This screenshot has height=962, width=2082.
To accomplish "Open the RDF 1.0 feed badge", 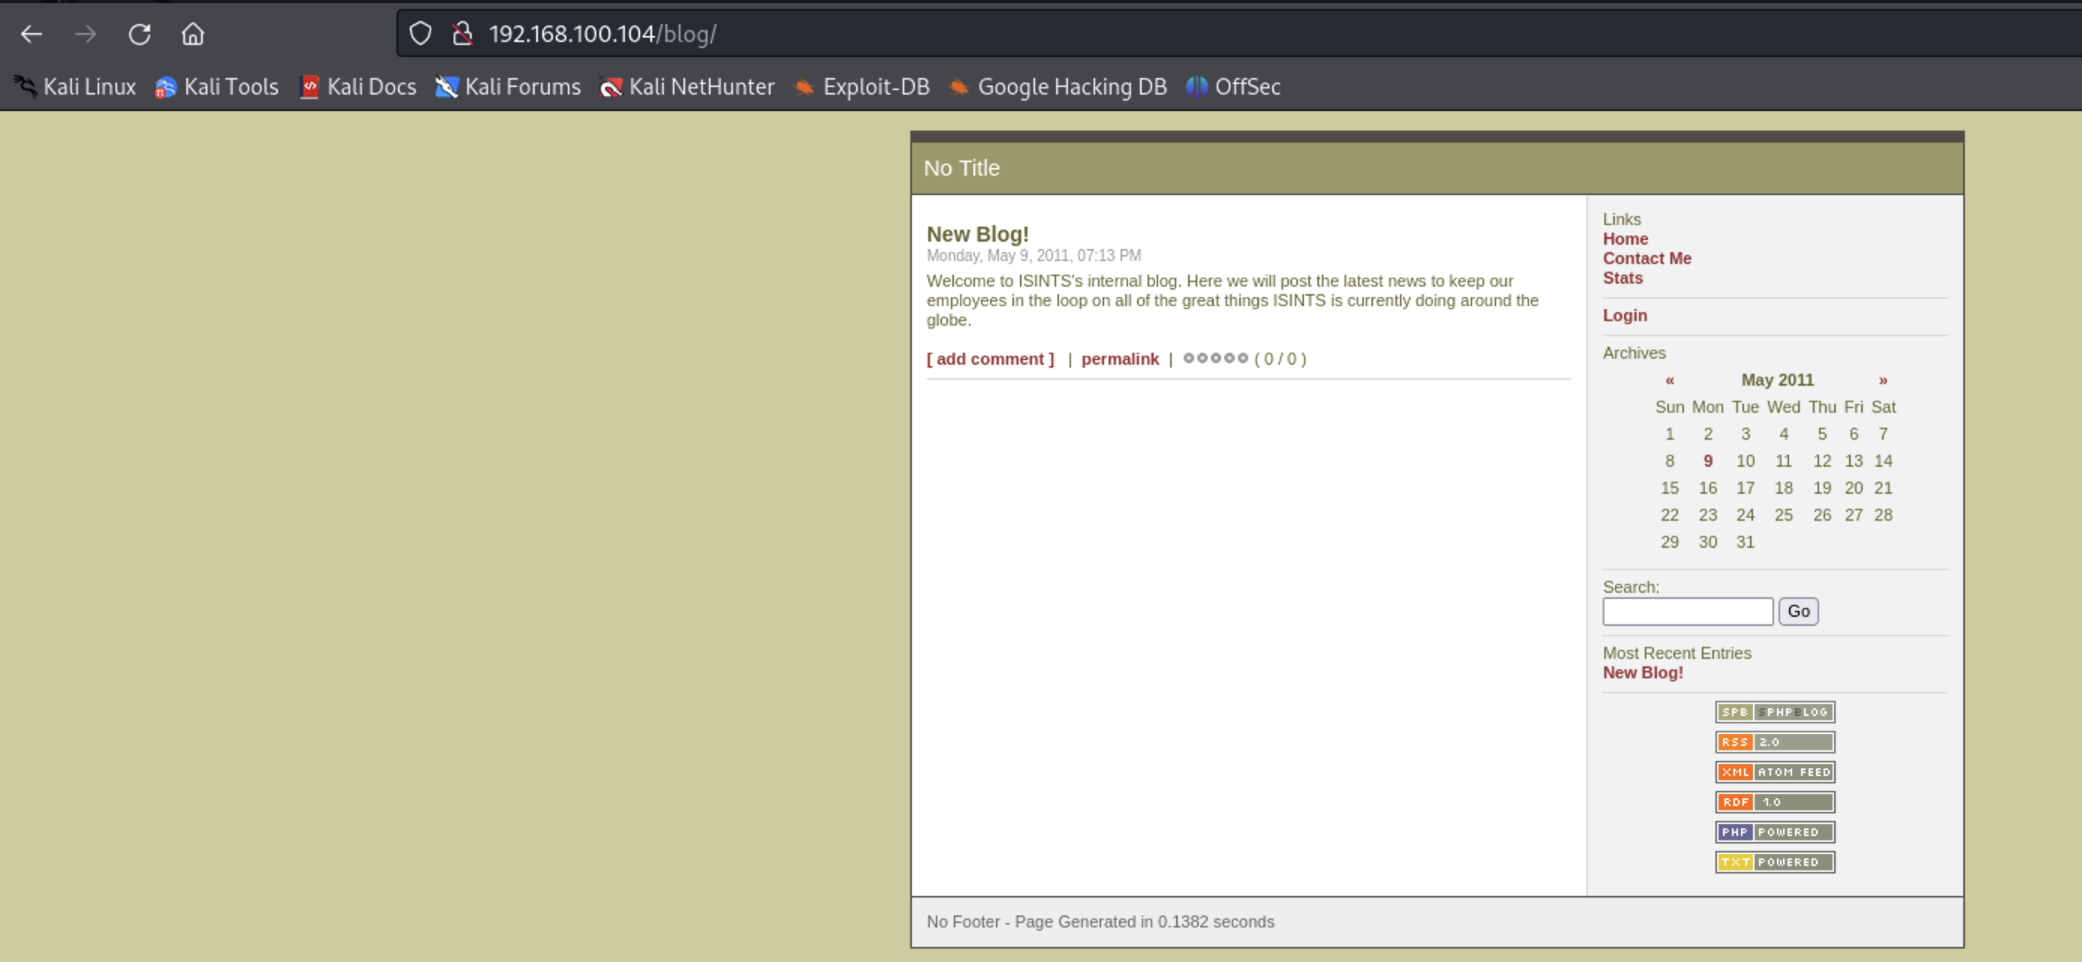I will pyautogui.click(x=1774, y=801).
